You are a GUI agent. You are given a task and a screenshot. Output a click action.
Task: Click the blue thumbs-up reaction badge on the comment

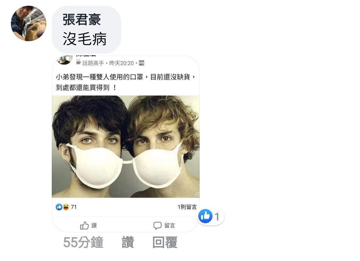pos(205,216)
